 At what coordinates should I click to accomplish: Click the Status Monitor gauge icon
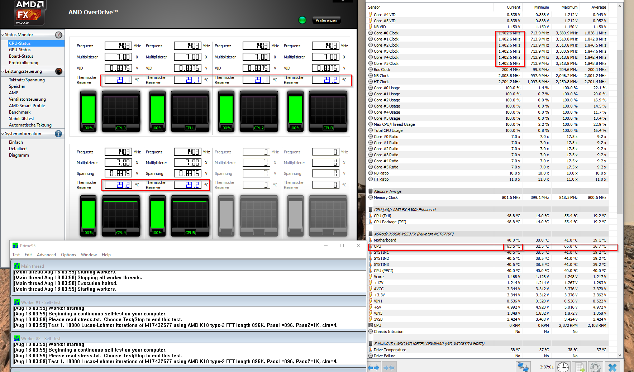59,35
